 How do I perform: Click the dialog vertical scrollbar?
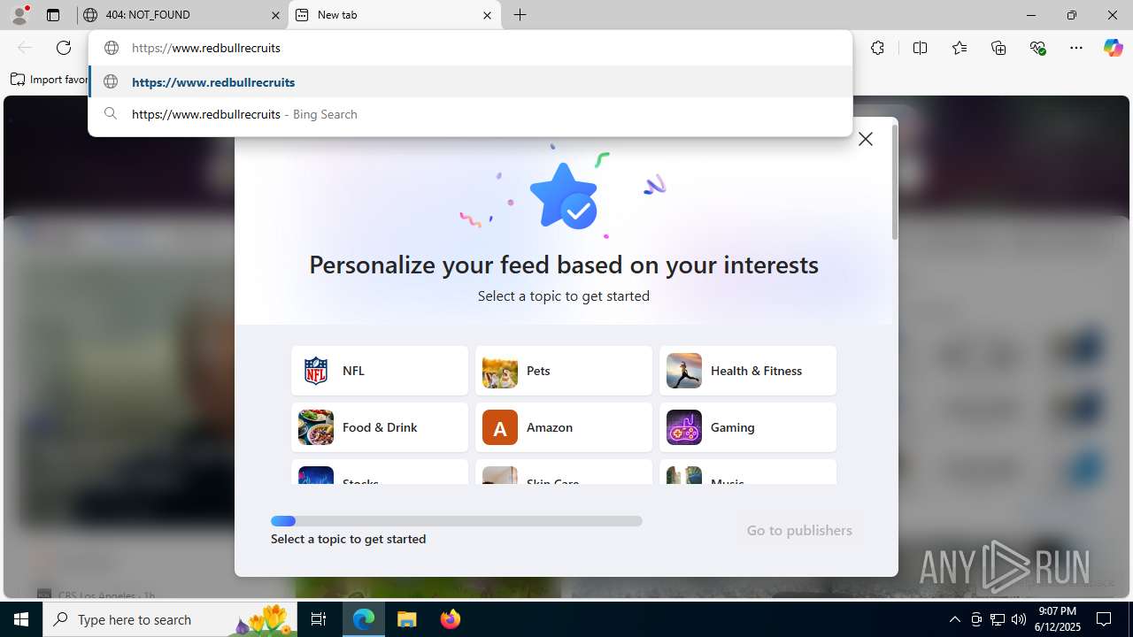tap(895, 182)
